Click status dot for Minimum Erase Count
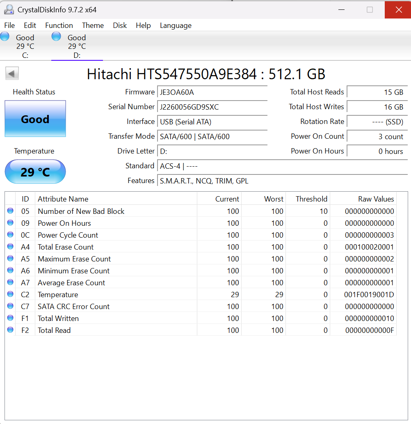Viewport: 411px width, 424px height. click(10, 270)
